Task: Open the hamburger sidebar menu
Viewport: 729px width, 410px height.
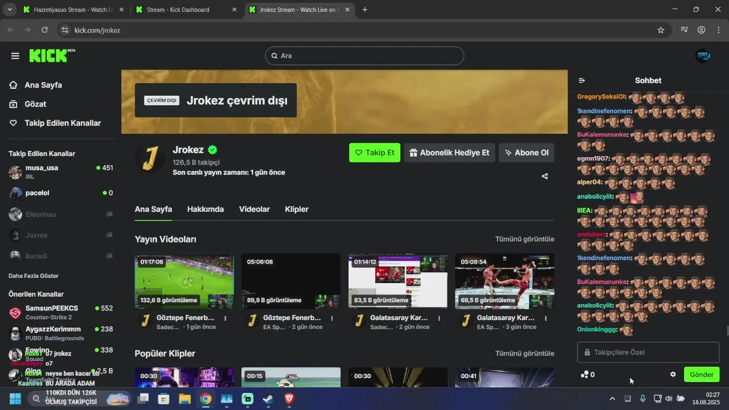Action: (15, 56)
